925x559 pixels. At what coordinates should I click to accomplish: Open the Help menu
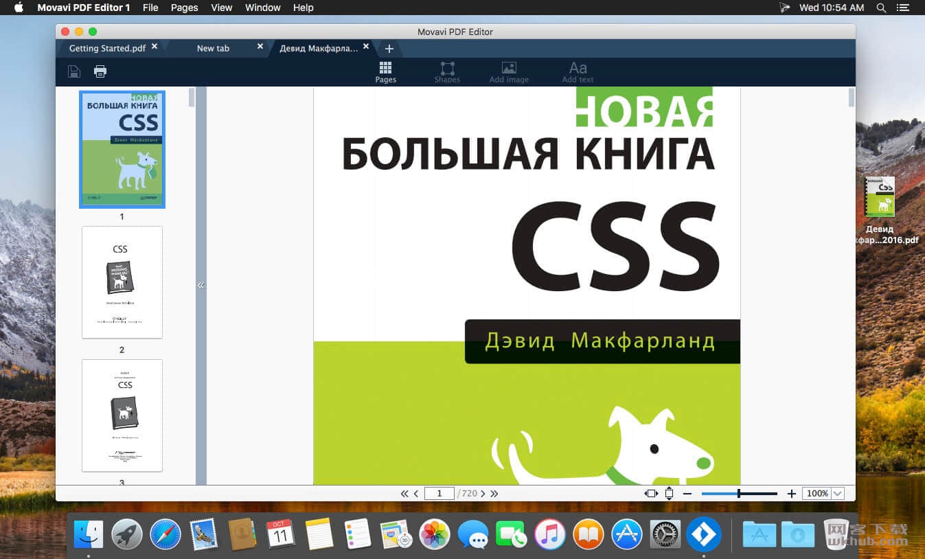click(303, 8)
